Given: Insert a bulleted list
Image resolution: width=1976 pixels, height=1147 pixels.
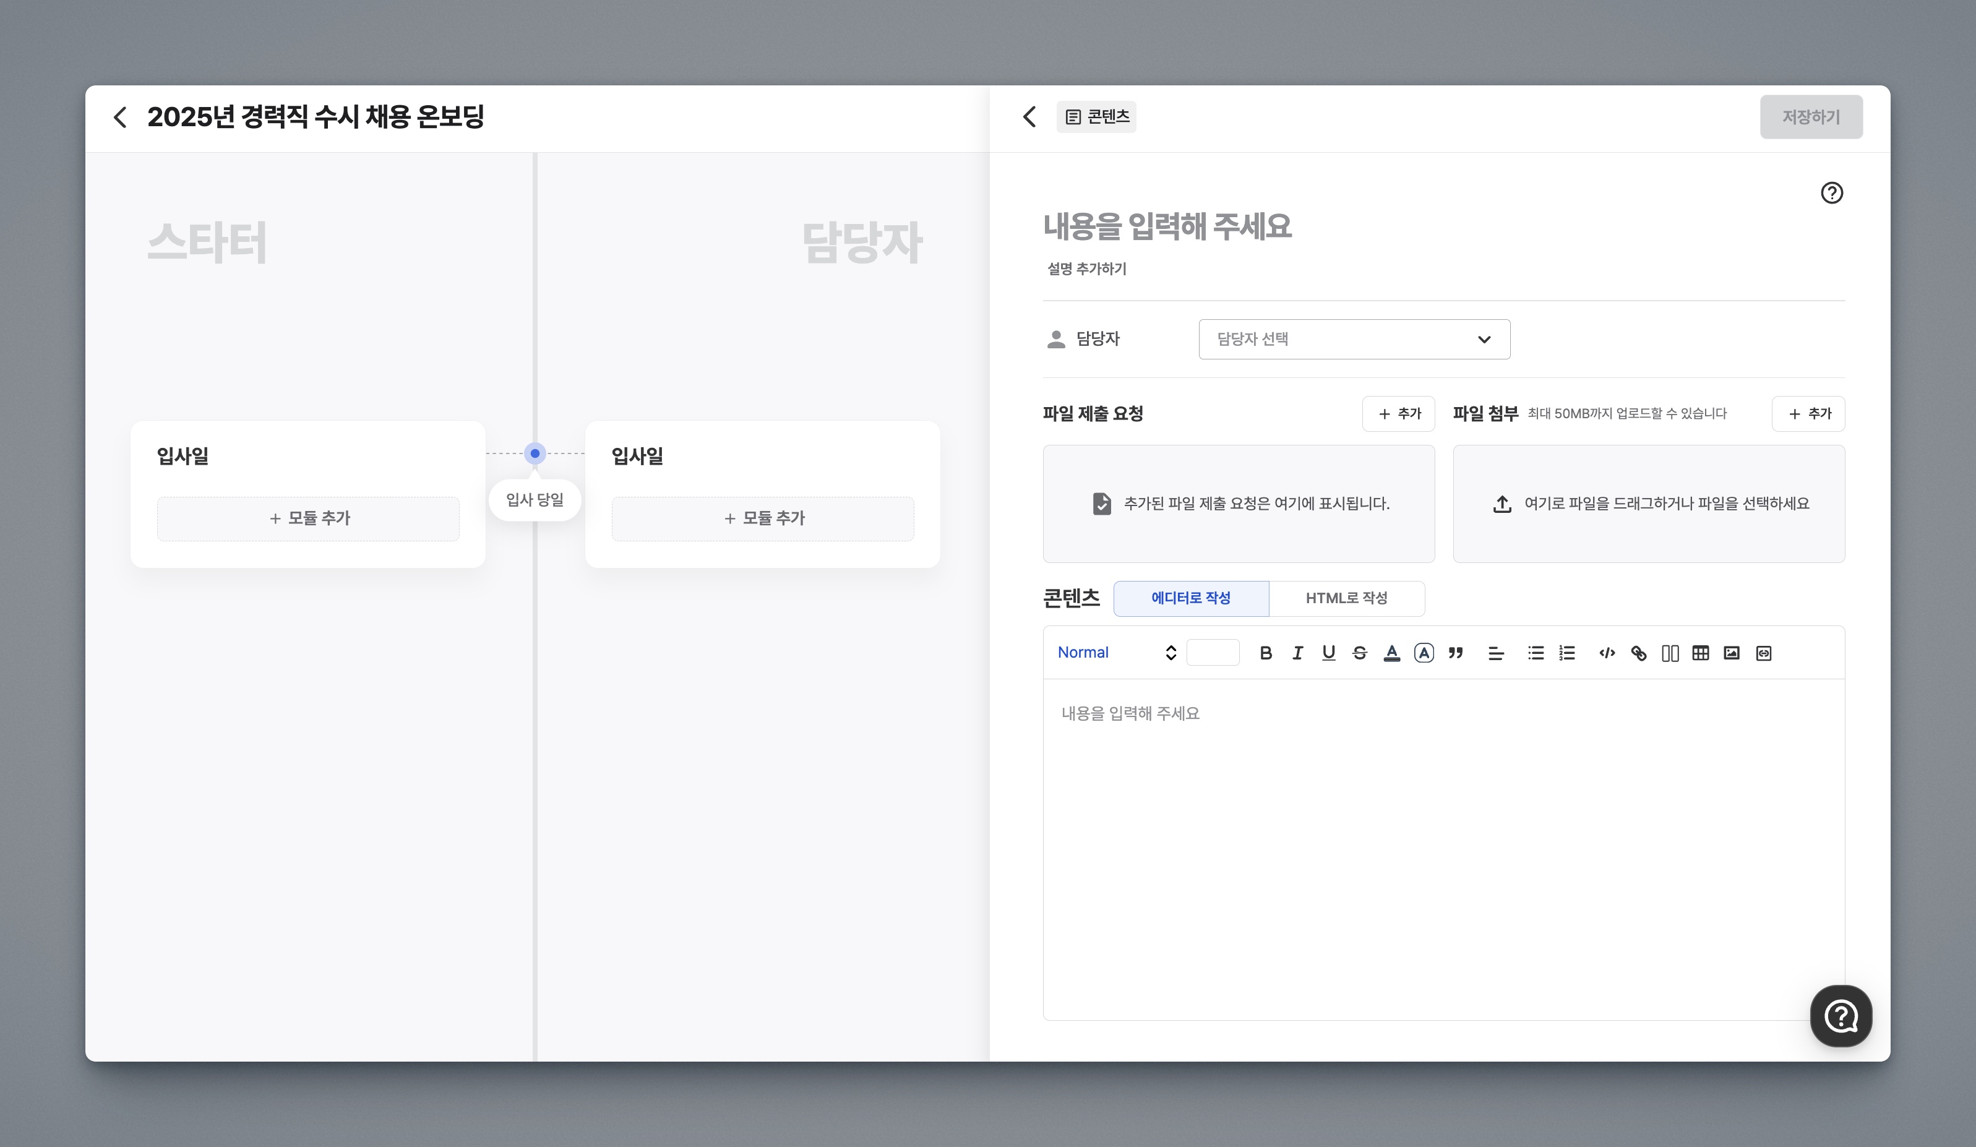Looking at the screenshot, I should pyautogui.click(x=1536, y=653).
